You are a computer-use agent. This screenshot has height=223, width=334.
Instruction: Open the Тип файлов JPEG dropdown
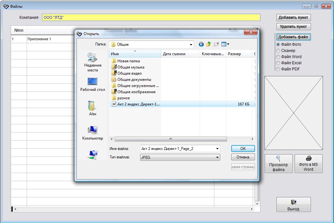click(217, 157)
